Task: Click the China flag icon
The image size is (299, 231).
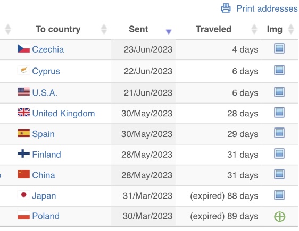Action: (23, 174)
